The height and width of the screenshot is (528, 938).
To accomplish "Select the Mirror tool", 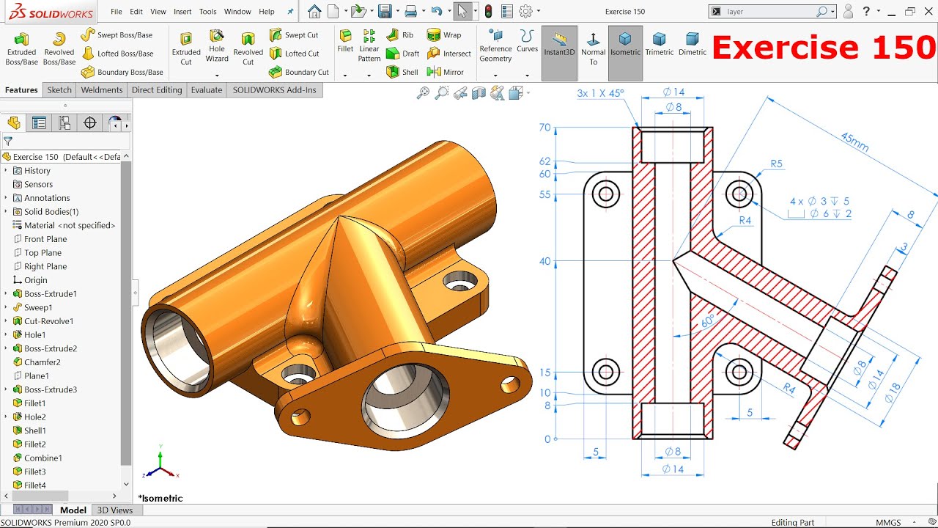I will 445,72.
